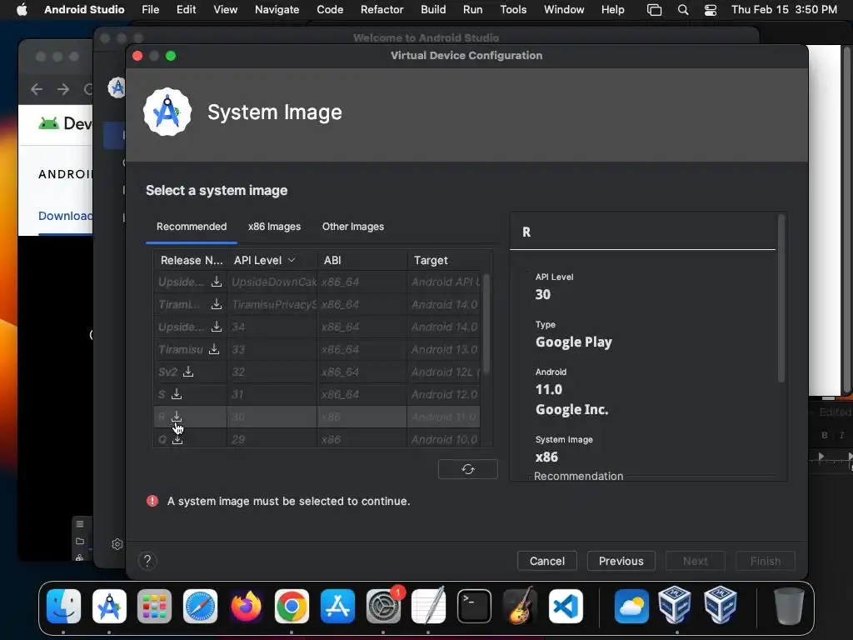Click browser forward arrow in background window
The image size is (853, 640).
pos(63,88)
